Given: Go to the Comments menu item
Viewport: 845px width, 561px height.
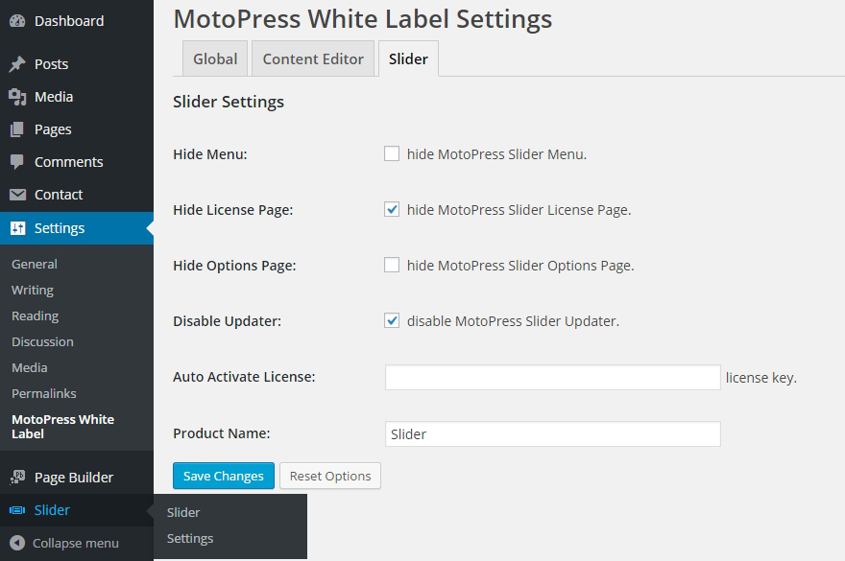Looking at the screenshot, I should click(x=77, y=162).
